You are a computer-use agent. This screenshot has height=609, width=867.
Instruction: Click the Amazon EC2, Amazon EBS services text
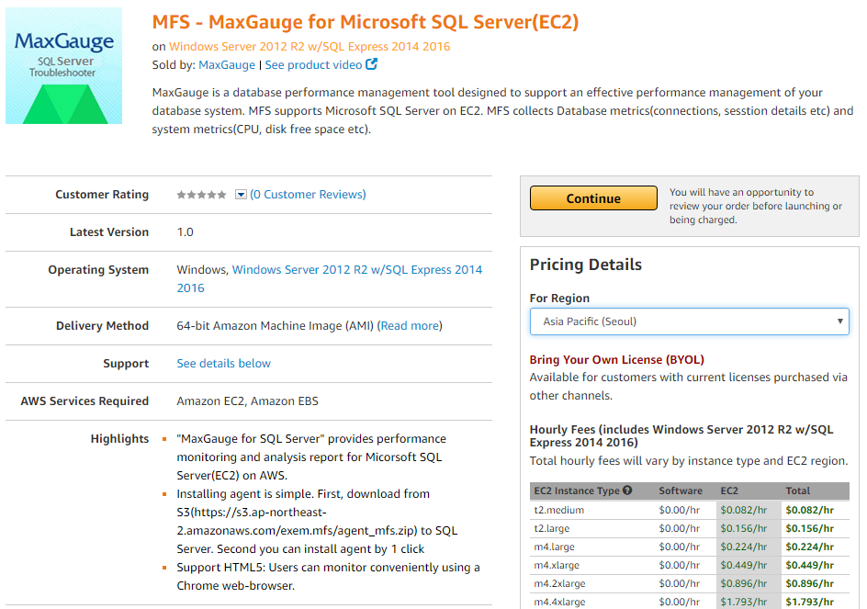pyautogui.click(x=248, y=401)
